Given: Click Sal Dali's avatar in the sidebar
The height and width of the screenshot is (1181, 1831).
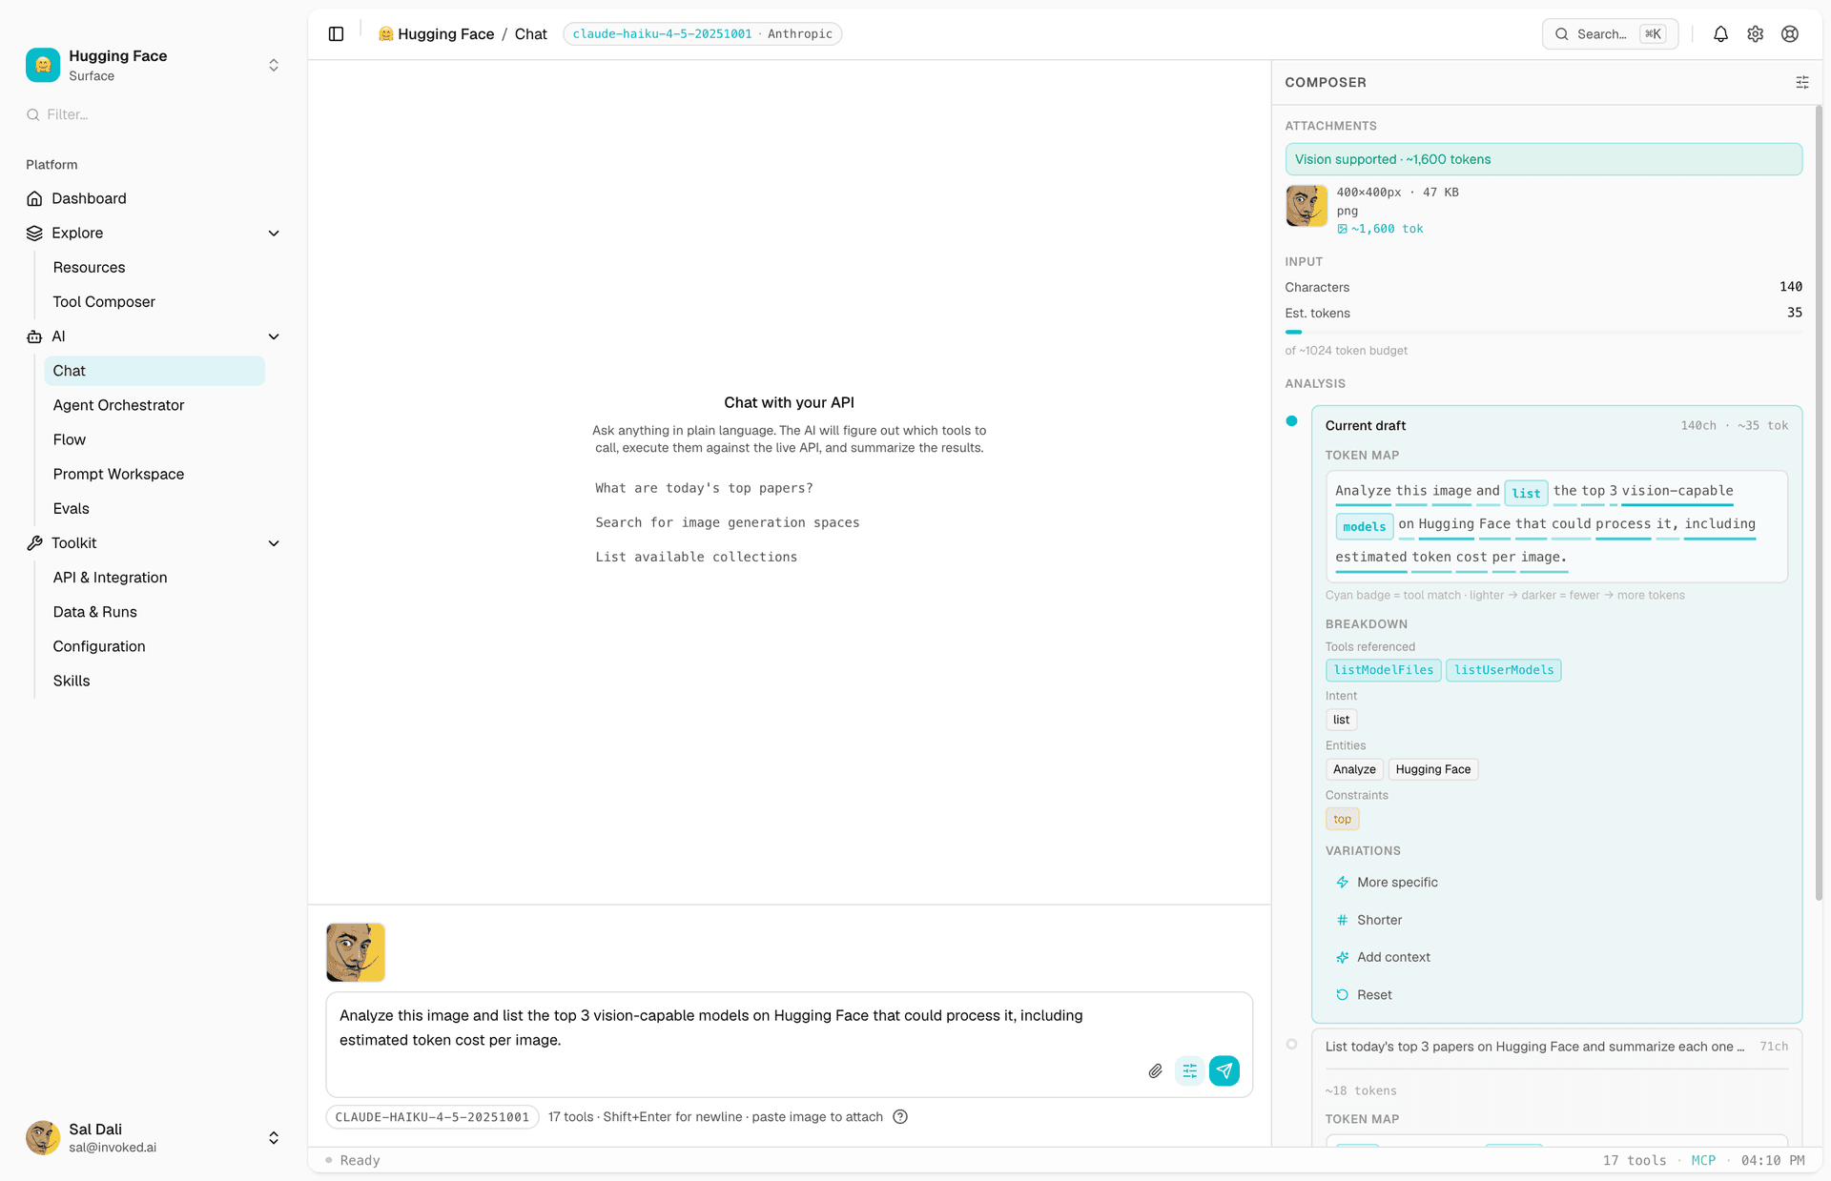Looking at the screenshot, I should (43, 1138).
